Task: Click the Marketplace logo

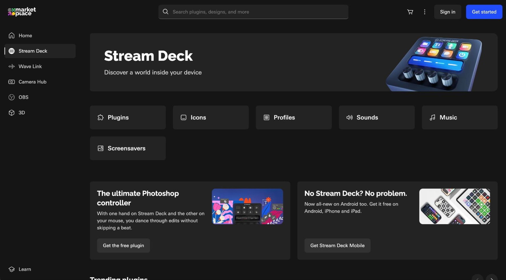Action: pos(22,12)
